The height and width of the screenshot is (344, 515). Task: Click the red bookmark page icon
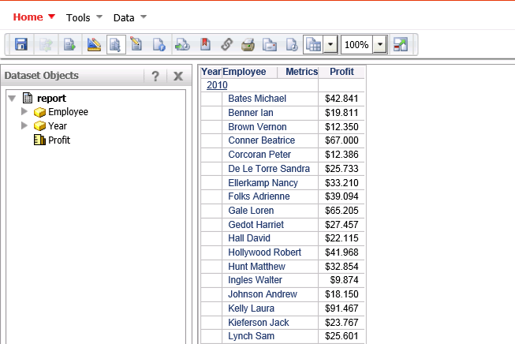point(205,44)
